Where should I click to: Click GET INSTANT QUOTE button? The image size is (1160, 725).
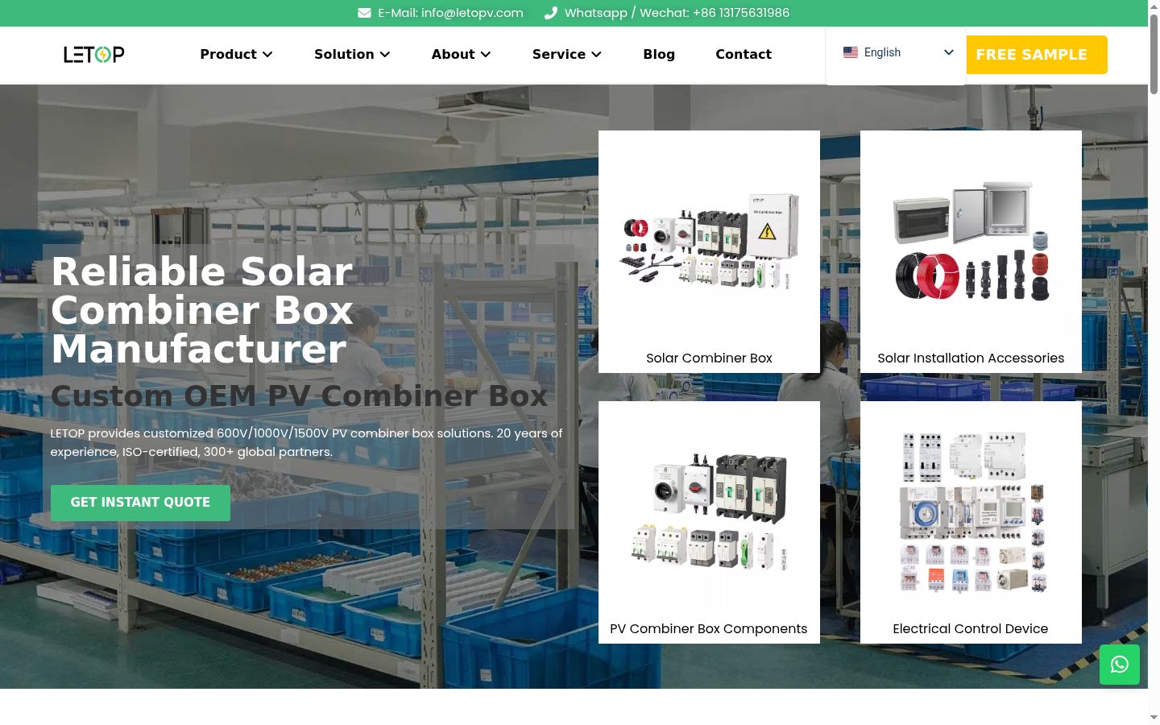pyautogui.click(x=140, y=503)
